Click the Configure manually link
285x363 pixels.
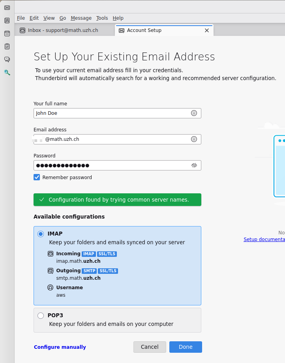60,347
